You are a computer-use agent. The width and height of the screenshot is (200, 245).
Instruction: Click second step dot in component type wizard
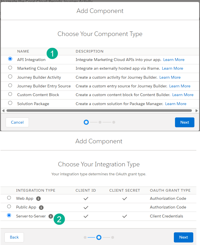pyautogui.click(x=100, y=122)
